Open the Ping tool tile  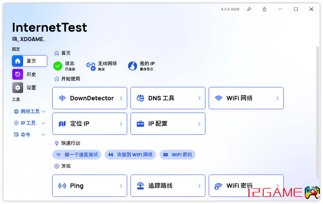click(x=89, y=186)
